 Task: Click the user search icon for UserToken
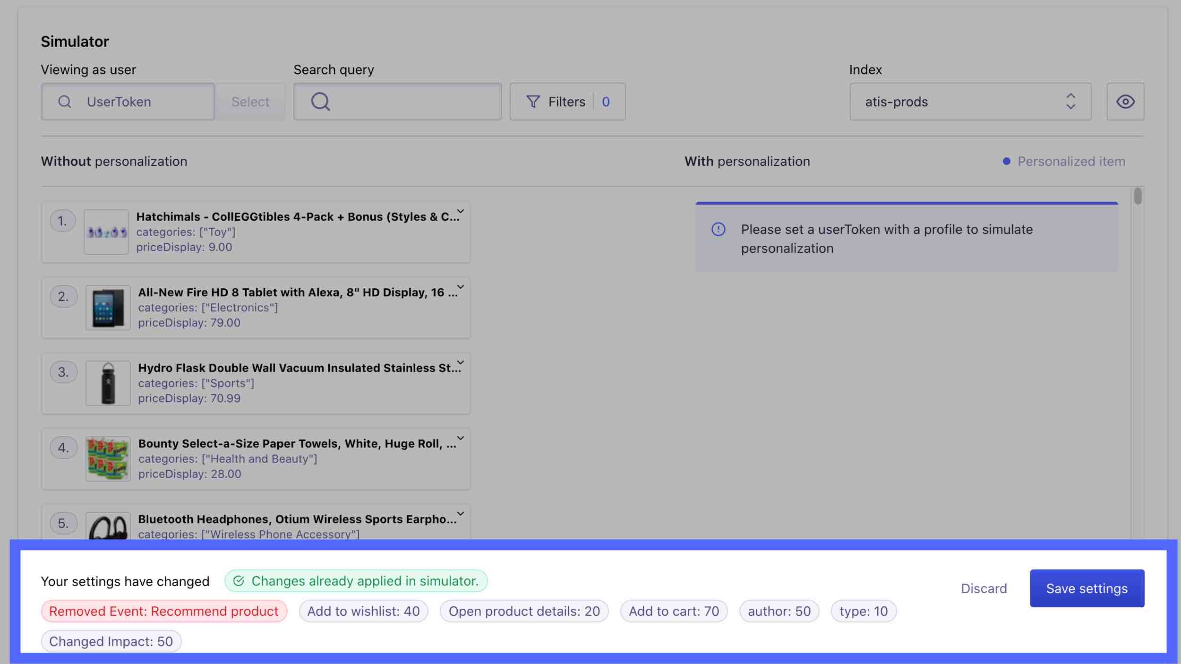tap(64, 102)
